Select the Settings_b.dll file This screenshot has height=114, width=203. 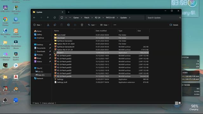101,82
